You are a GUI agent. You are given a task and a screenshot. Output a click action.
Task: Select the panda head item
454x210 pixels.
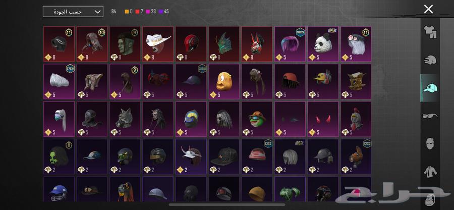[x=323, y=44]
